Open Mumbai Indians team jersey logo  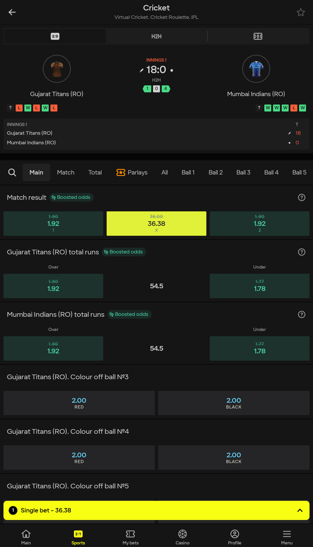[256, 69]
